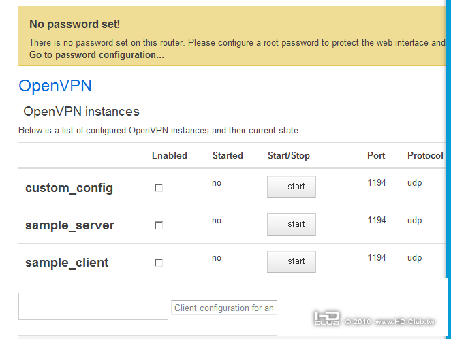
Task: Click the Protocol column header
Action: [425, 156]
